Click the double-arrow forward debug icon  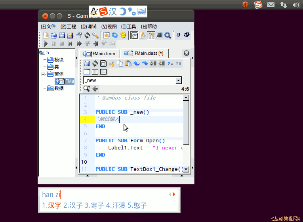pos(79,44)
